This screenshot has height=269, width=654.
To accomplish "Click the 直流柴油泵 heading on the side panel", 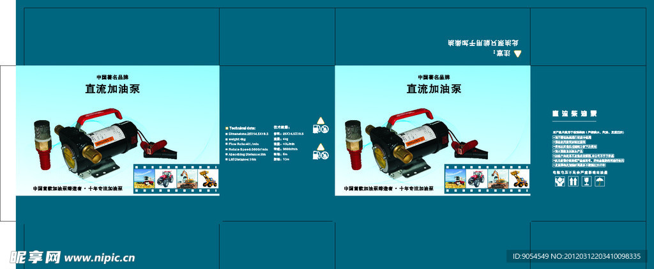I will [574, 114].
